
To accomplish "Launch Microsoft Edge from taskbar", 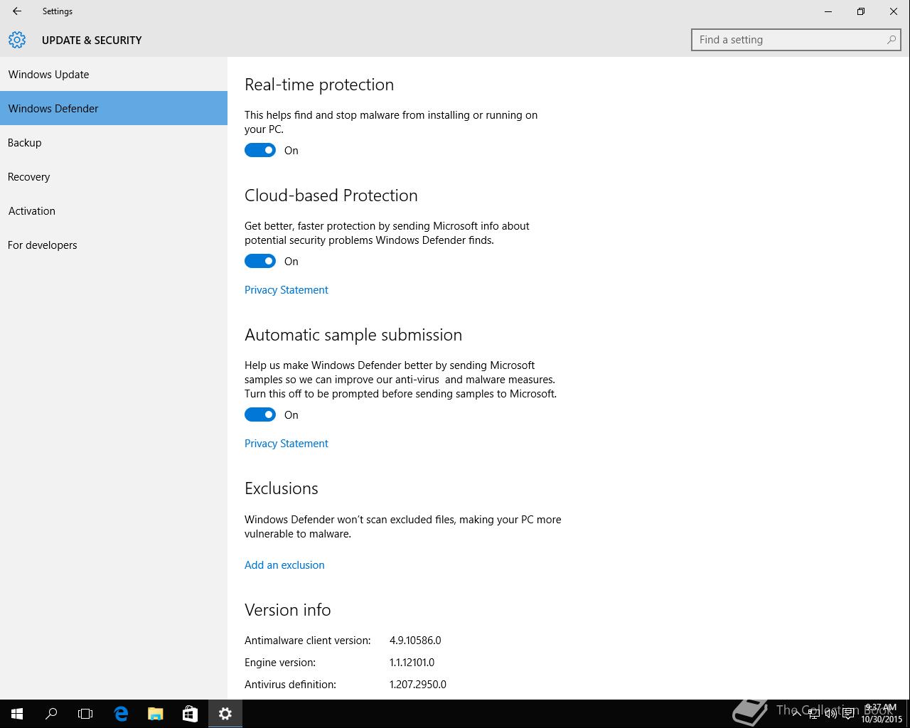I will [x=121, y=714].
